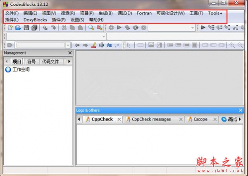This screenshot has width=248, height=176.
Task: Click the Abort build square icon
Action: [x=143, y=28]
